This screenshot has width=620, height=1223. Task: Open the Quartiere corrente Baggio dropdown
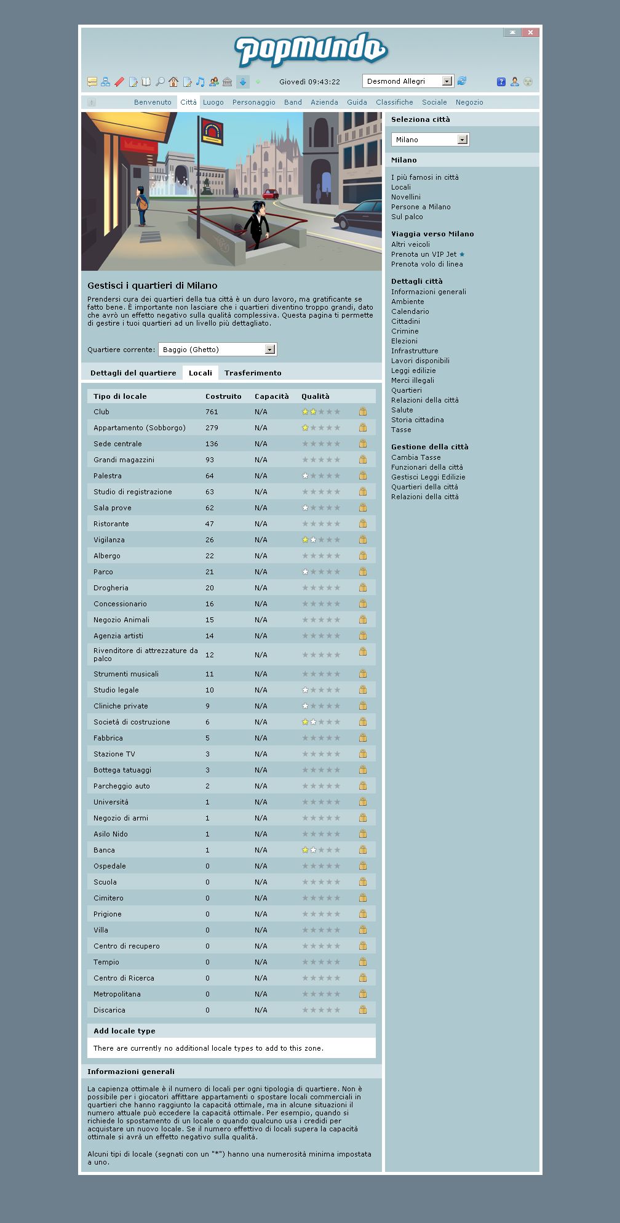click(x=269, y=350)
